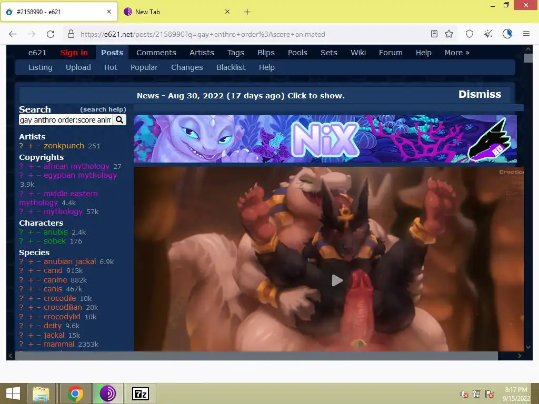539x404 pixels.
Task: Click '+' next to the 'canid' tag
Action: pyautogui.click(x=31, y=271)
